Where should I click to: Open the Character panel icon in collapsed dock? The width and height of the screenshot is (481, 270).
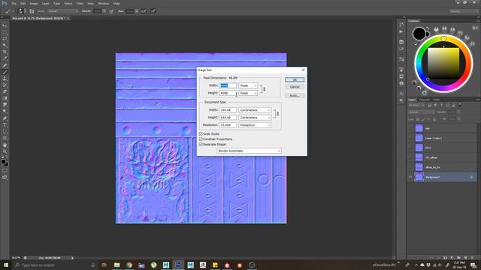tap(401, 93)
